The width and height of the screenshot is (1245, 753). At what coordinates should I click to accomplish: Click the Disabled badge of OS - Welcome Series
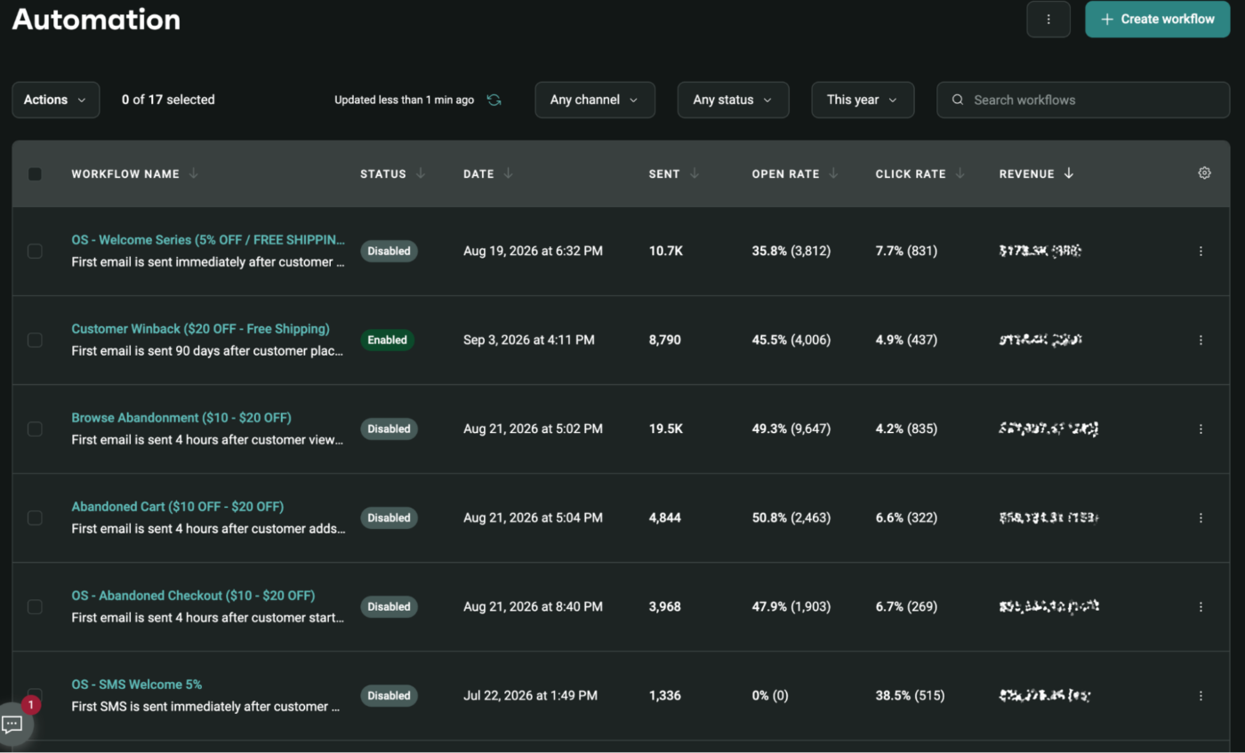click(389, 251)
